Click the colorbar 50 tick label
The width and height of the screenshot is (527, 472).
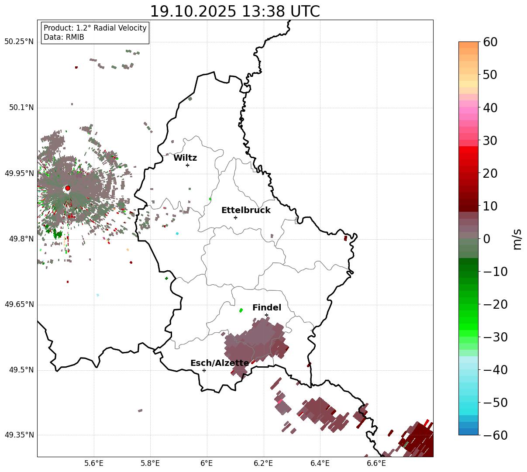(x=490, y=75)
